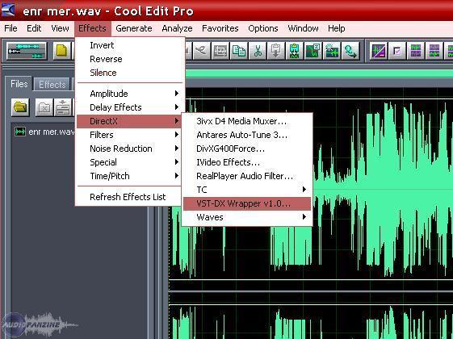Click the Insert into Multitrack icon
The height and width of the screenshot is (339, 453).
(63, 107)
